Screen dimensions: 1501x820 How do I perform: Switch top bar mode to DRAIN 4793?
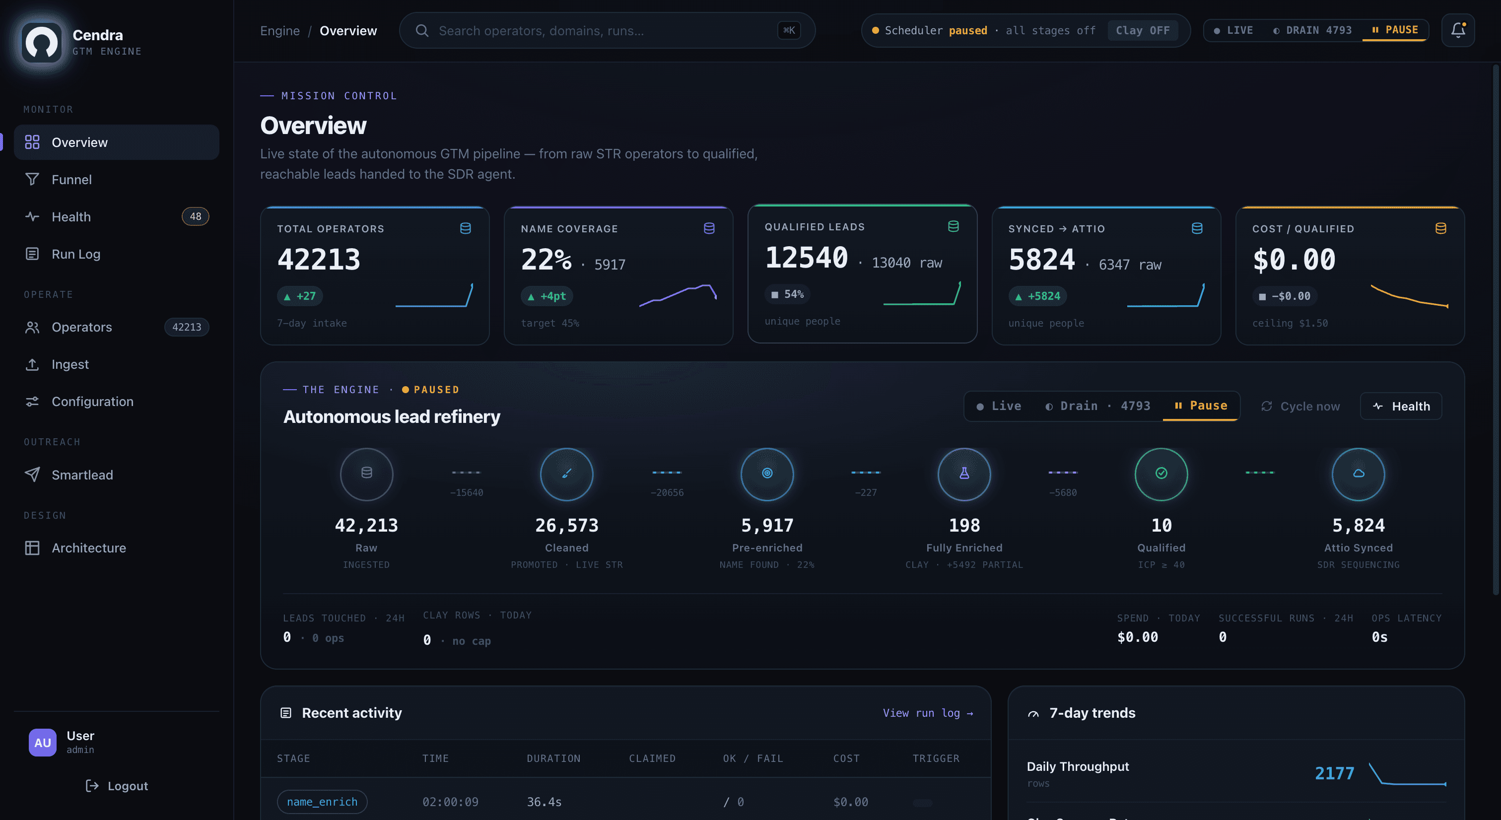point(1312,30)
